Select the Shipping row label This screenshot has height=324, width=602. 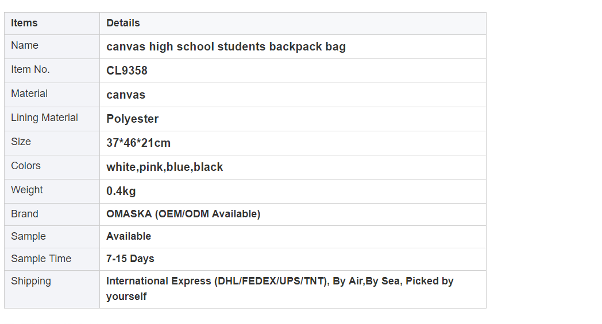point(30,281)
